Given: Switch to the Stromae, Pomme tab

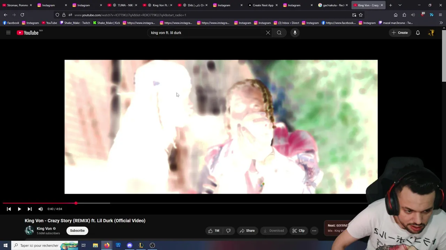Looking at the screenshot, I should pyautogui.click(x=17, y=5).
